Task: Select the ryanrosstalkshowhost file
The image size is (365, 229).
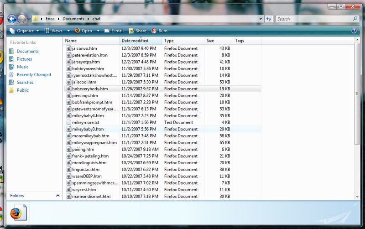Action: (94, 75)
